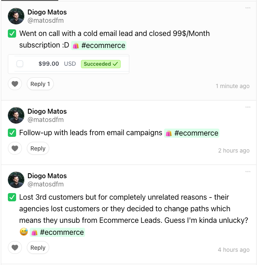
Task: Click shopping bags icon in first post
Action: [76, 45]
